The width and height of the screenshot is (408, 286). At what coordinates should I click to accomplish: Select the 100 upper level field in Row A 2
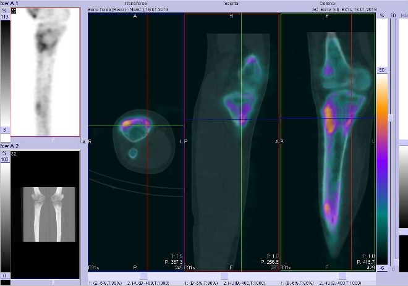tap(5, 159)
